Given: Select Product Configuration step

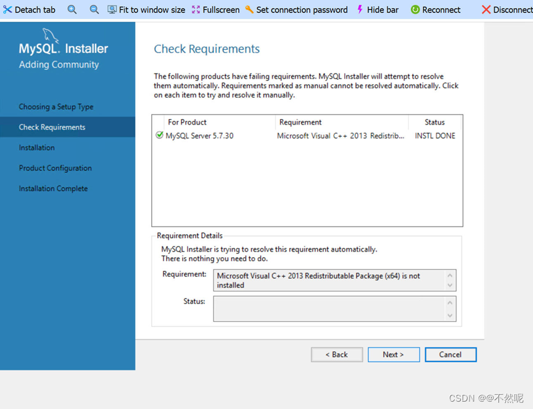Looking at the screenshot, I should [56, 168].
